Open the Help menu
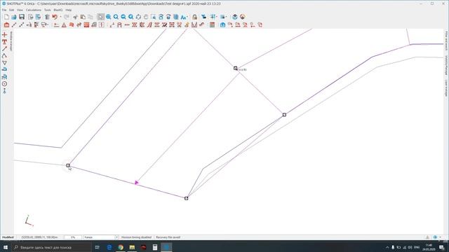The image size is (449, 252). point(69,10)
